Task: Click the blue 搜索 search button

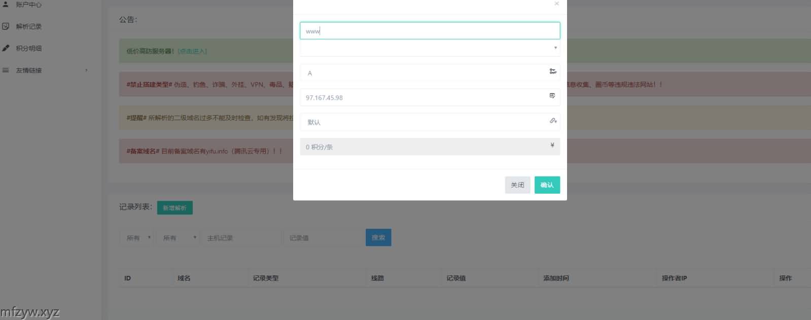Action: (x=378, y=238)
